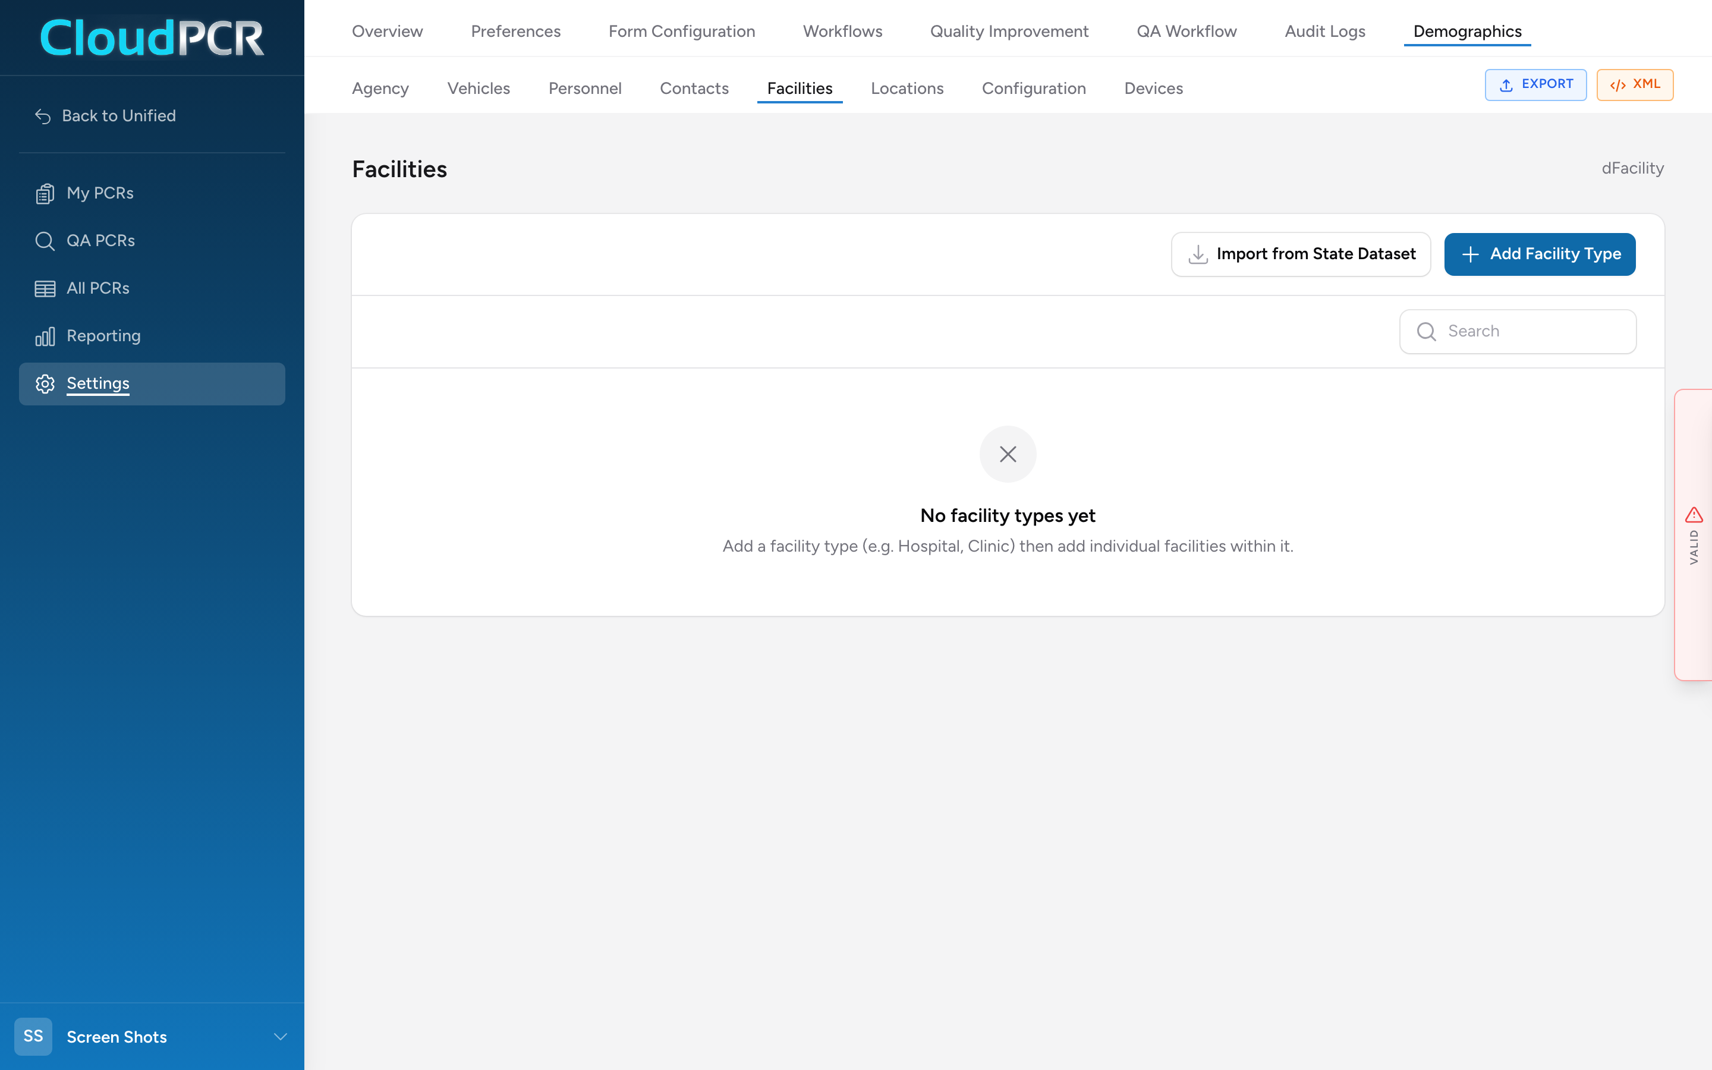Open the QA Workflow tab
This screenshot has height=1070, width=1712.
point(1187,31)
